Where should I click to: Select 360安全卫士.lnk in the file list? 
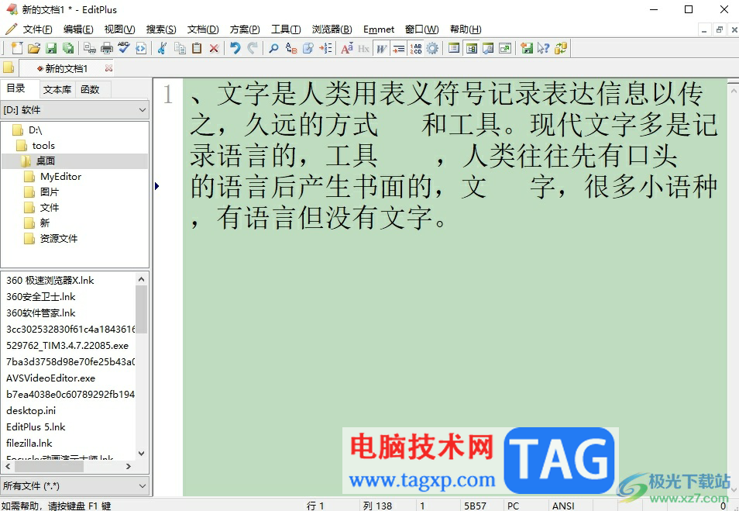click(40, 296)
